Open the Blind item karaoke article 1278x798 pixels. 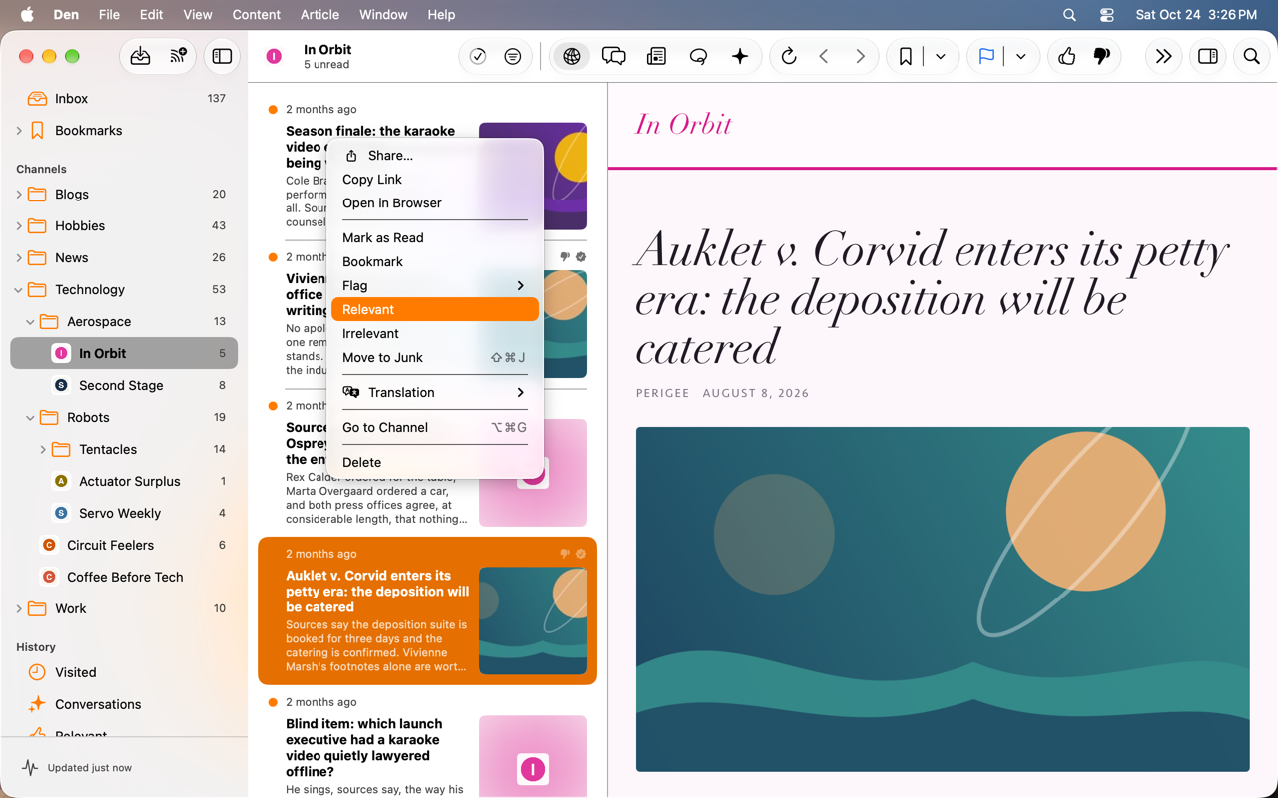pos(427,744)
